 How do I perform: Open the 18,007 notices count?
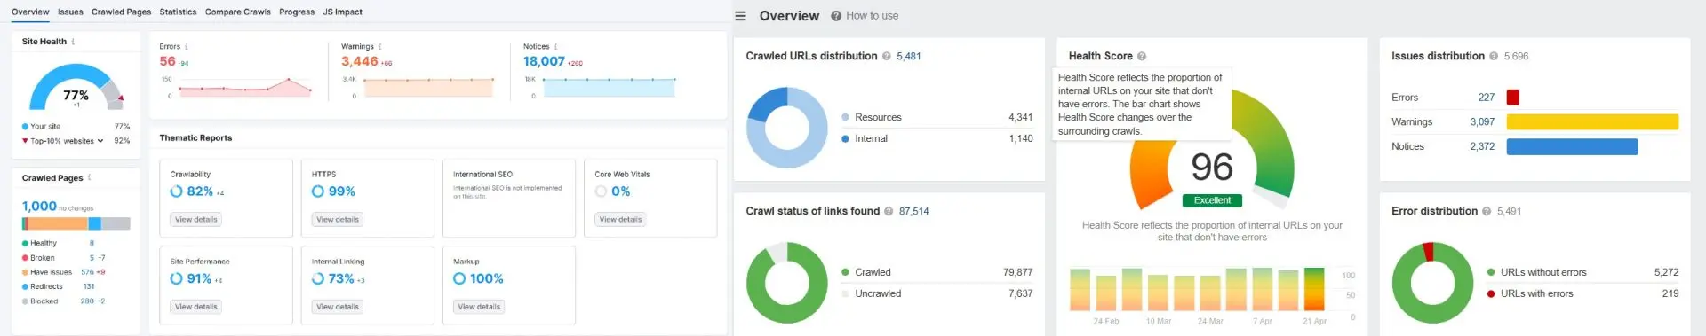[544, 61]
